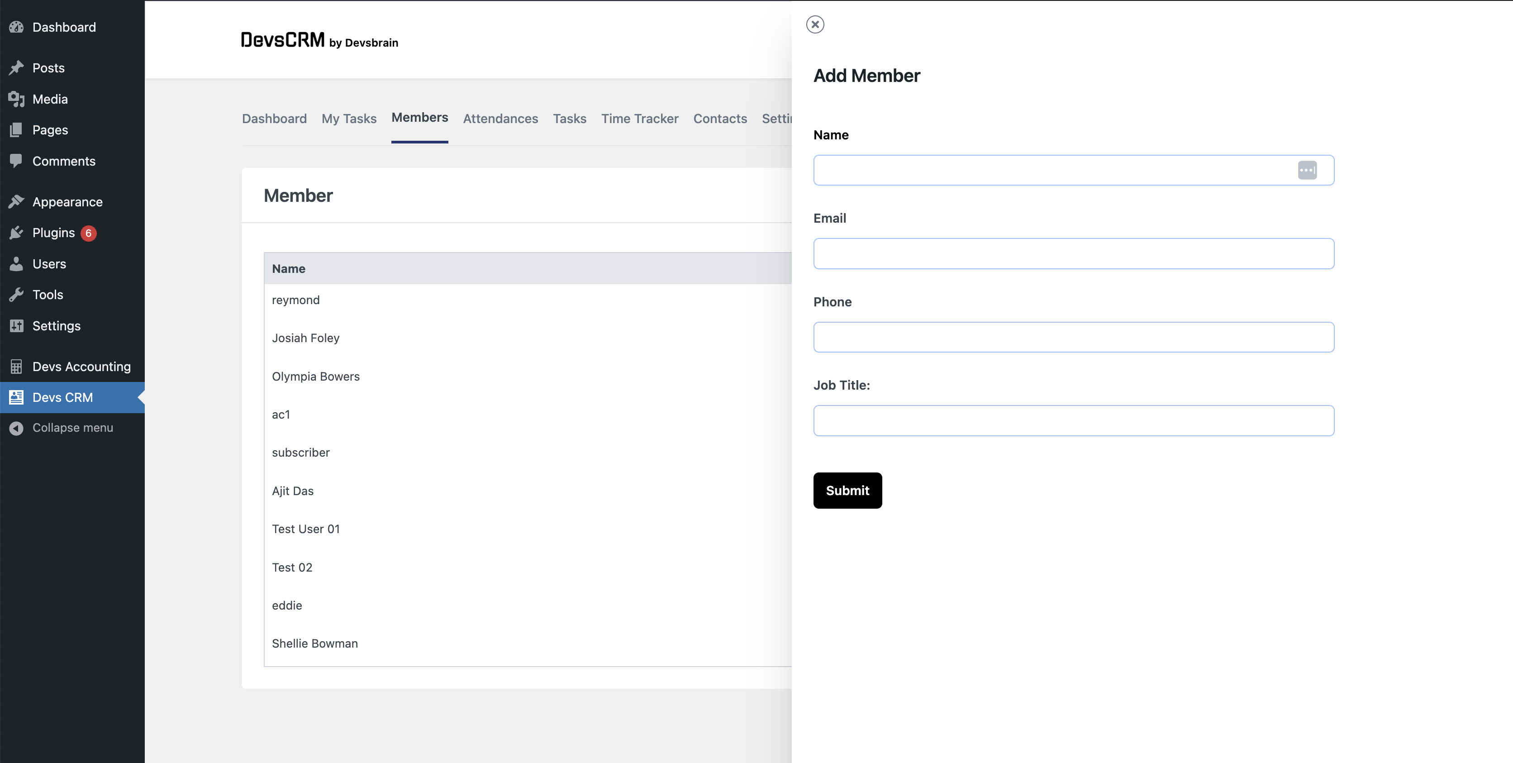
Task: Focus the Email input field
Action: (x=1073, y=254)
